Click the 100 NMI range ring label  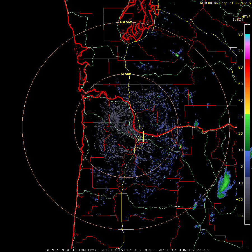pos(126,22)
